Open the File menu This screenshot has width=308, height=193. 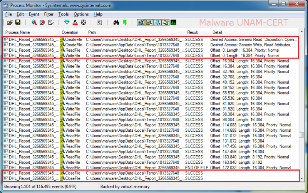(x=8, y=14)
